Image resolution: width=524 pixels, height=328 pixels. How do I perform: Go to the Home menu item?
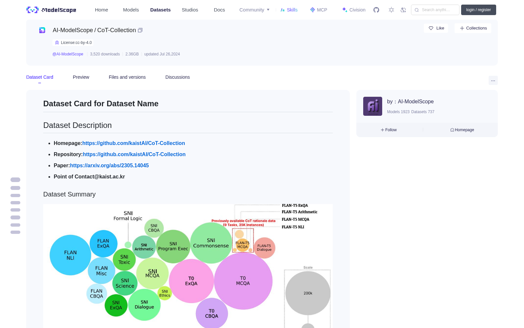(x=102, y=10)
